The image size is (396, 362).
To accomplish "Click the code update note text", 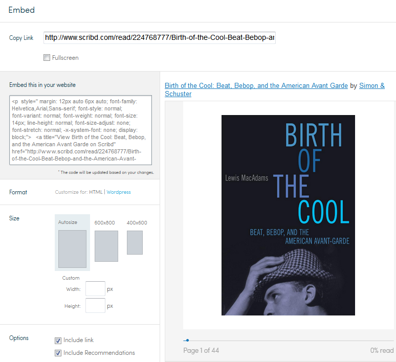I will (106, 172).
